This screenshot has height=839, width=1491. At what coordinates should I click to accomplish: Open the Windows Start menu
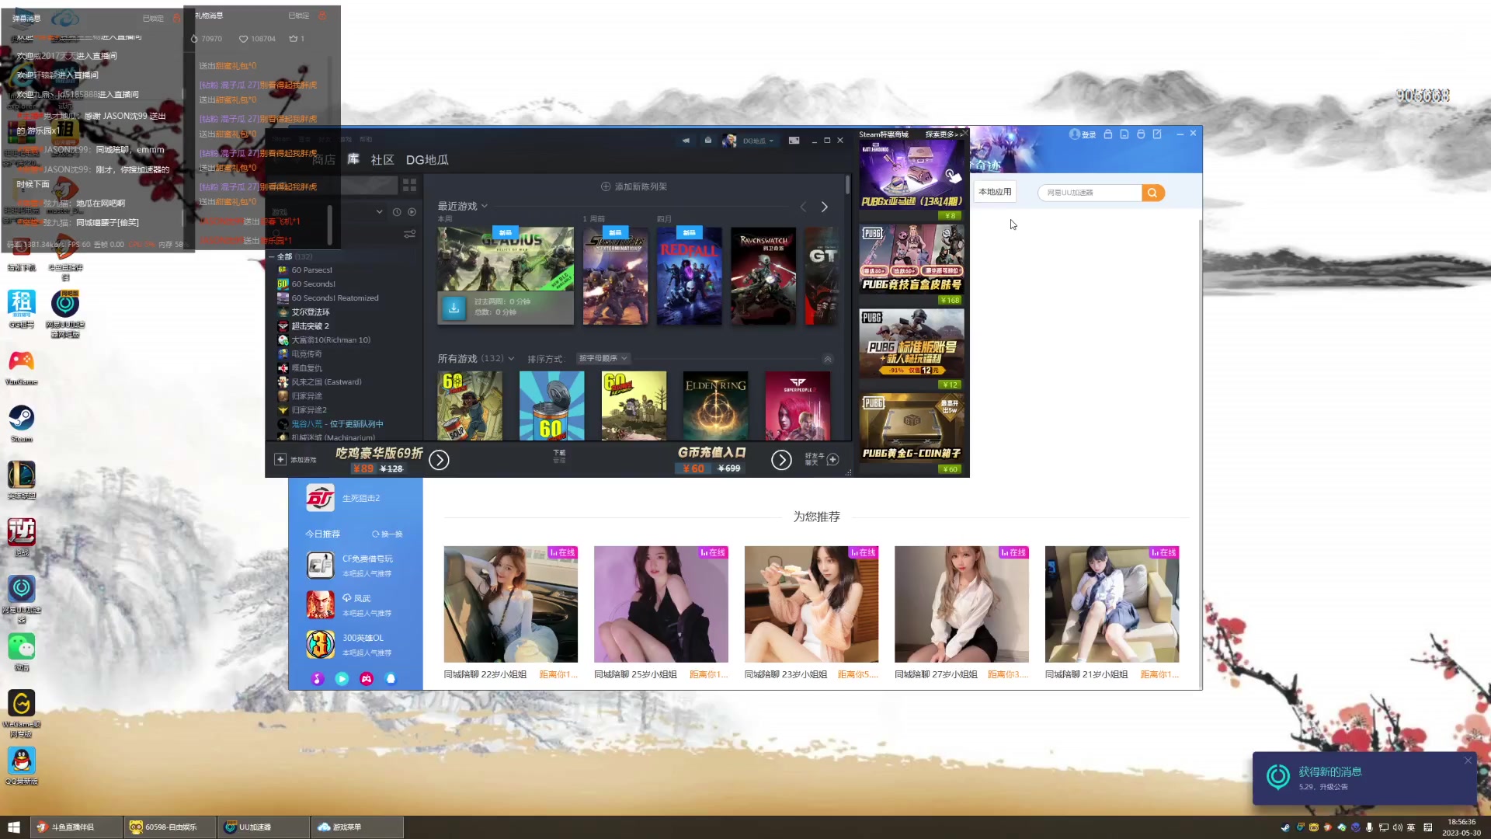[14, 827]
